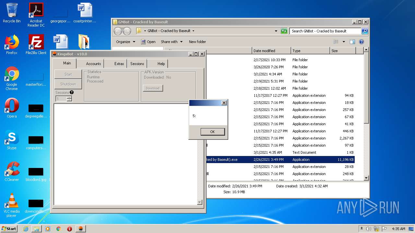The height and width of the screenshot is (233, 415).
Task: Toggle the Explorer preview pane icon
Action: (352, 42)
